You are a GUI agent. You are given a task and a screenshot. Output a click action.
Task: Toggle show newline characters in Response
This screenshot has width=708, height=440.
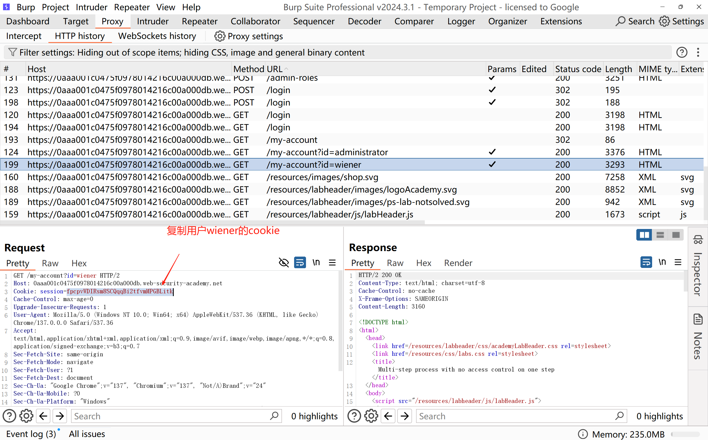662,262
